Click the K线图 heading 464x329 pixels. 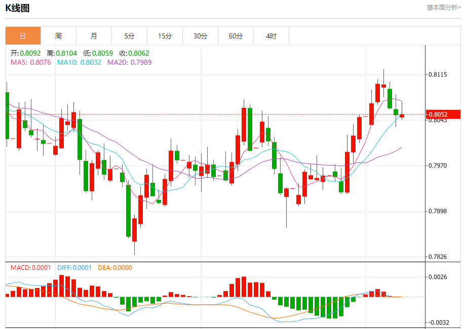click(17, 8)
